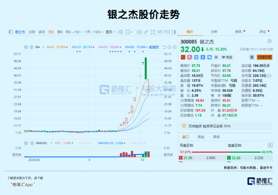Click the orange 快捷交易 quick trade button
This screenshot has width=278, height=195.
pos(264,57)
